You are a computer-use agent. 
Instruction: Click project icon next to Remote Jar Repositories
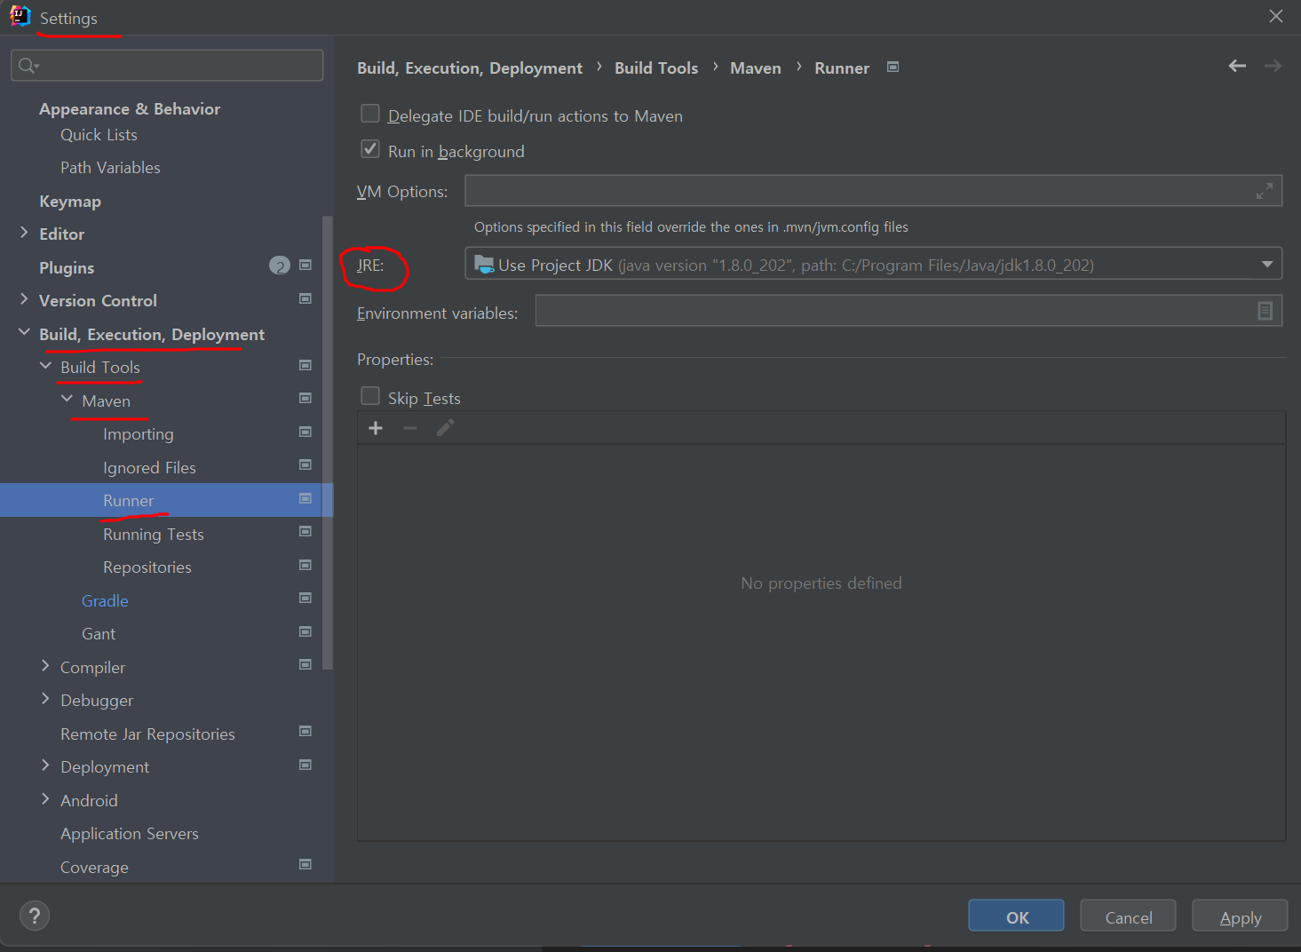[305, 732]
